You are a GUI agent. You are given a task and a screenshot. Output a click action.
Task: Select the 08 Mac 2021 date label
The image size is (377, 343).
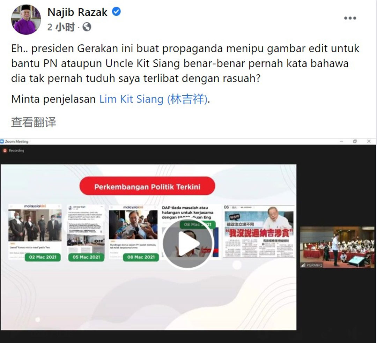(141, 257)
